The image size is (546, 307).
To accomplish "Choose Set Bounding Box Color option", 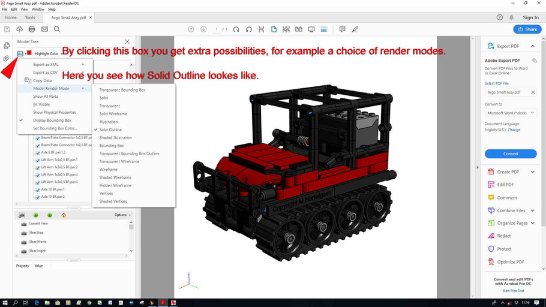I will 55,128.
